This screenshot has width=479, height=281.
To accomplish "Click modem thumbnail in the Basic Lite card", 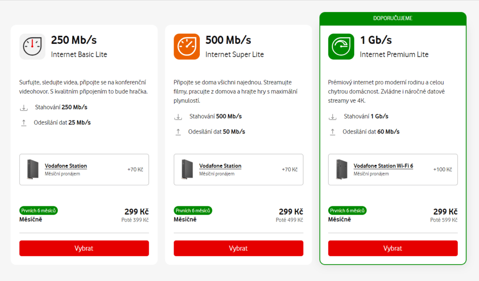I will pos(32,169).
